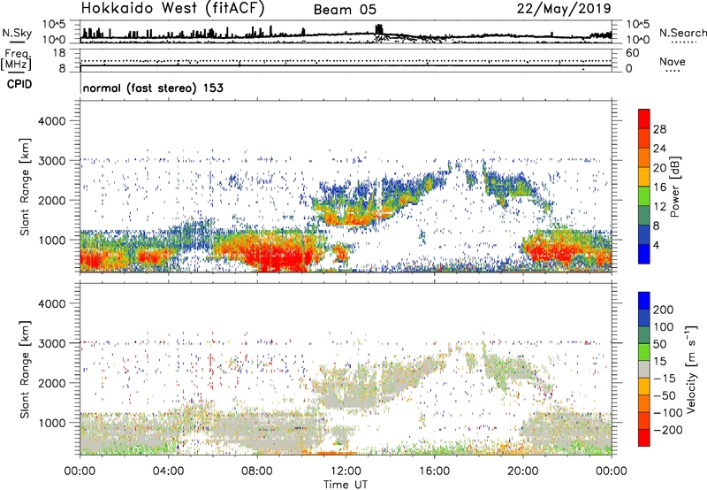Pick the gray segment of velocity colorbar
The height and width of the screenshot is (490, 707).
(644, 370)
